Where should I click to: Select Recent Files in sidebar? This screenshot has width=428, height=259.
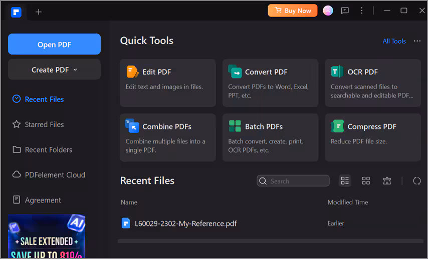pos(38,99)
